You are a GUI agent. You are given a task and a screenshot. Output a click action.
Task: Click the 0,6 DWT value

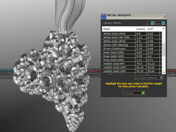(x=150, y=56)
